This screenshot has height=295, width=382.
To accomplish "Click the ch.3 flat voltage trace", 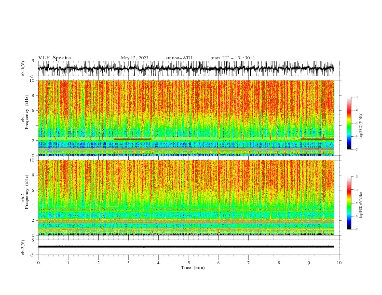I will (x=186, y=247).
